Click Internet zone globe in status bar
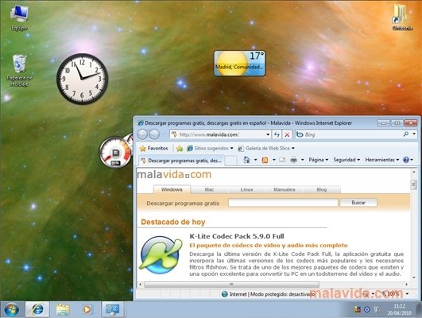Image resolution: width=422 pixels, height=318 pixels. click(x=225, y=294)
